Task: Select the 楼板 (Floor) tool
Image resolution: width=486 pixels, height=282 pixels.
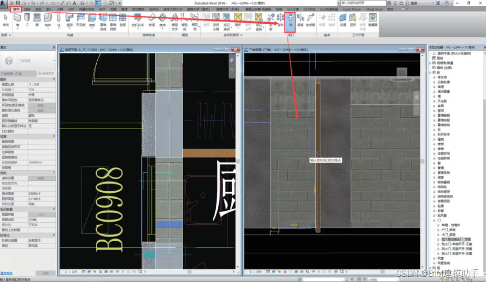Action: click(92, 20)
